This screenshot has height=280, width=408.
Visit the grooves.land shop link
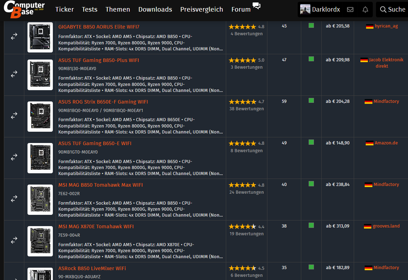[x=386, y=226]
